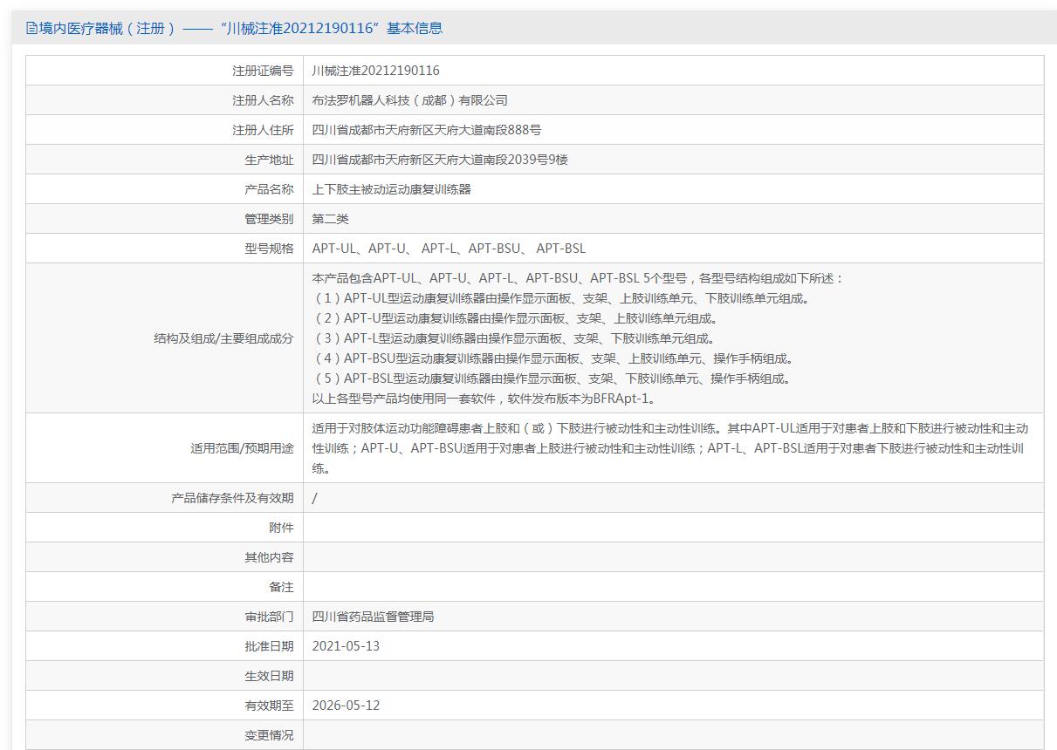Click the 其他内容 label
Screen dimensions: 1057x750
(x=269, y=557)
